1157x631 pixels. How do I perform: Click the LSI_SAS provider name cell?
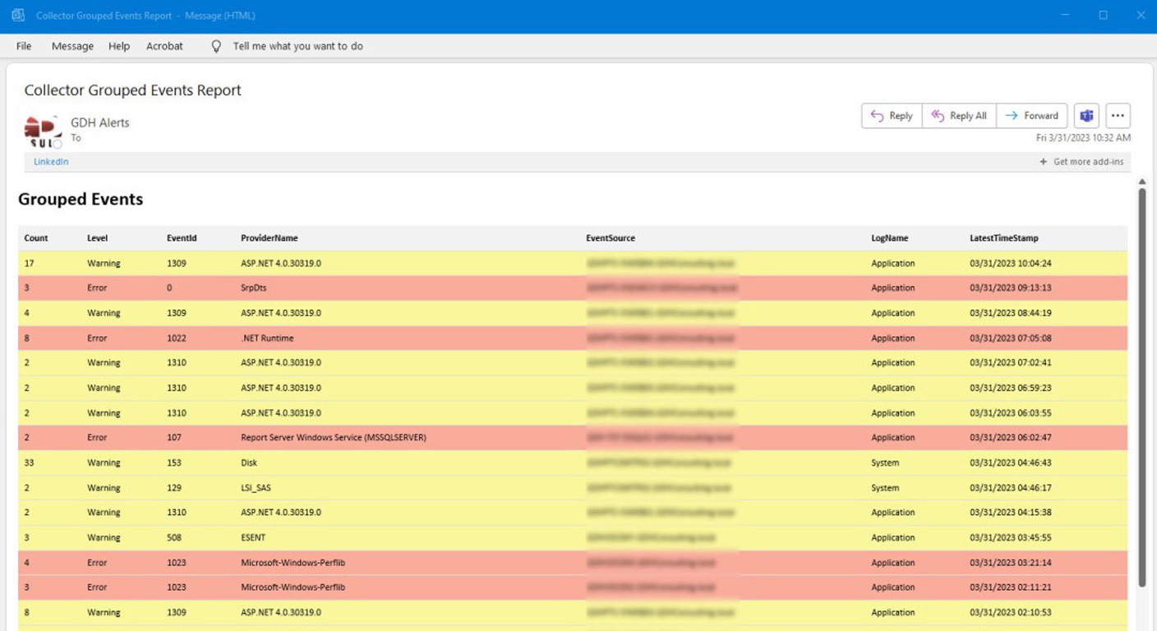[256, 488]
